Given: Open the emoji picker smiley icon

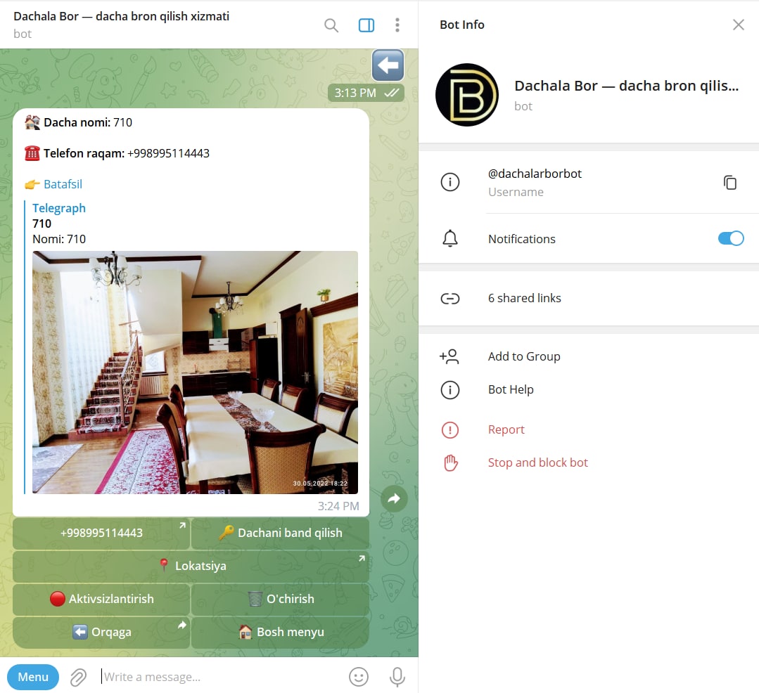Looking at the screenshot, I should (359, 677).
